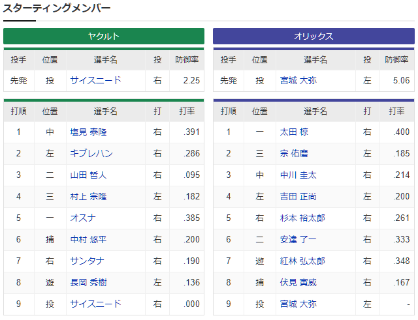Image resolution: width=418 pixels, height=320 pixels.
Task: Open player 紅林 弘太郎 profile
Action: pos(302,261)
